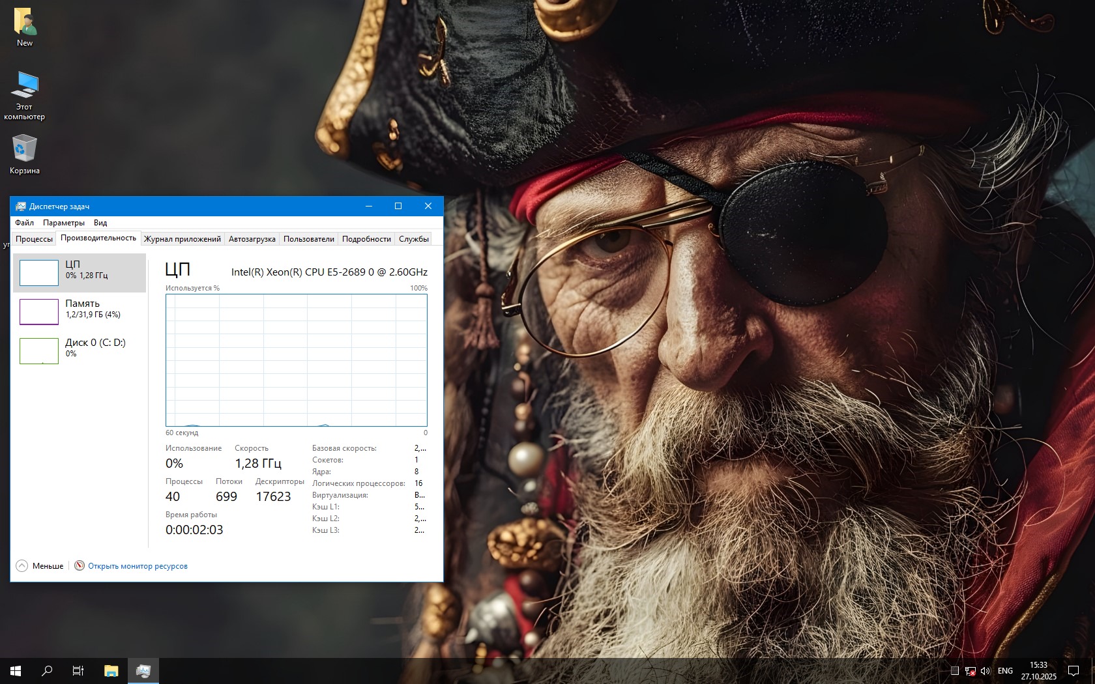Switch to the Процессы tab

[x=34, y=239]
